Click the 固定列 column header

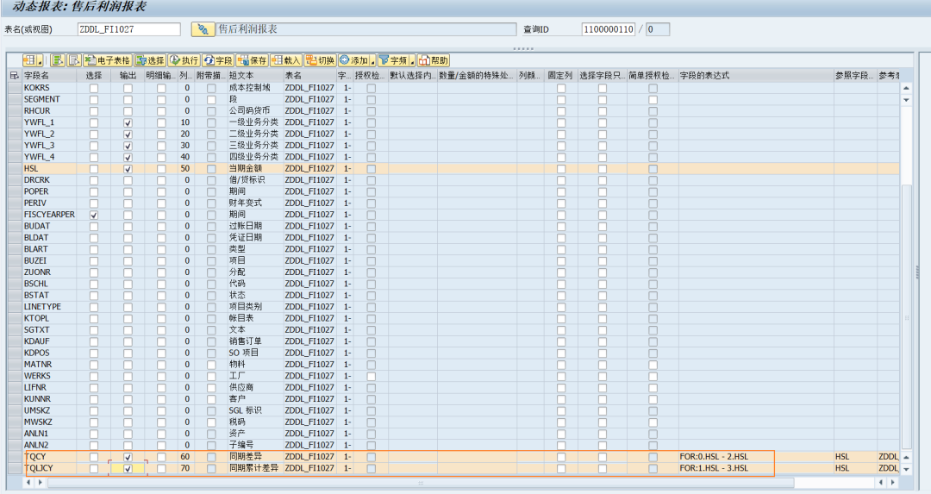click(561, 75)
